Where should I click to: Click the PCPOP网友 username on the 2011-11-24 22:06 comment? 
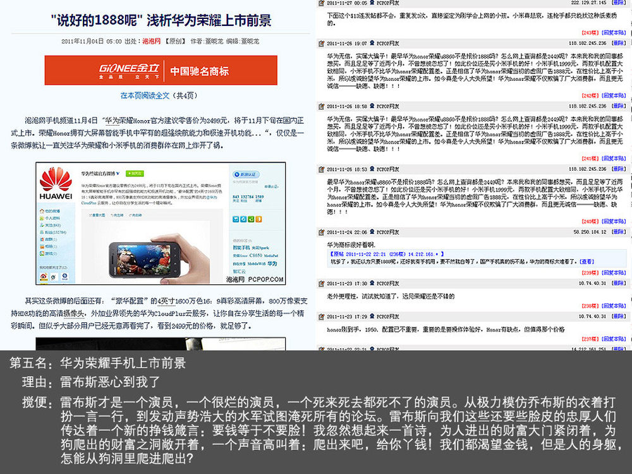coord(388,232)
